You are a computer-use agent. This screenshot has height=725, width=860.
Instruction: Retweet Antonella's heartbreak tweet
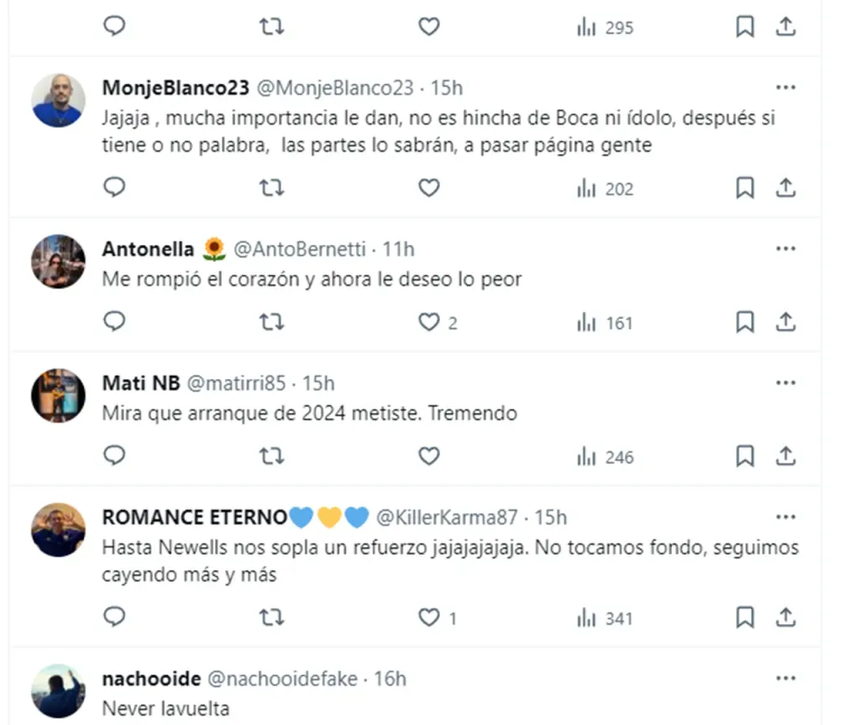coord(270,322)
